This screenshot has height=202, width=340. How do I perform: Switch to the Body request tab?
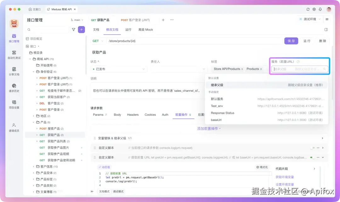coord(117,115)
